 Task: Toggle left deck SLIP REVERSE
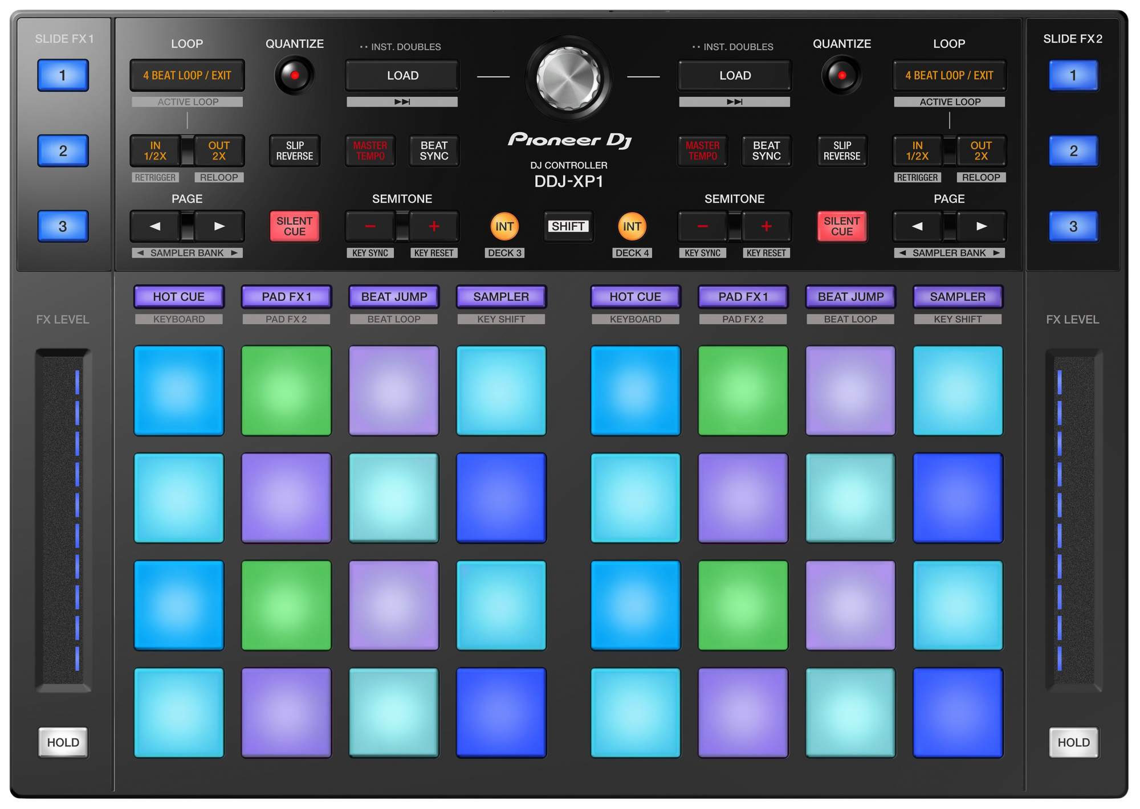click(x=294, y=150)
